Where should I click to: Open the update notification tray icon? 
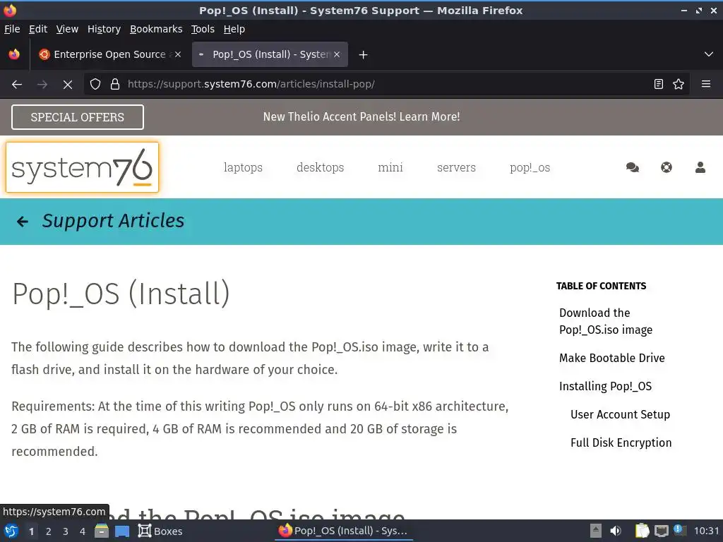tap(679, 530)
